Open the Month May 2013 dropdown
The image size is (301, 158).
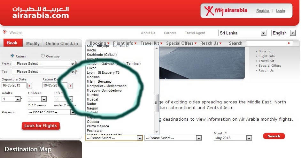coord(233,138)
